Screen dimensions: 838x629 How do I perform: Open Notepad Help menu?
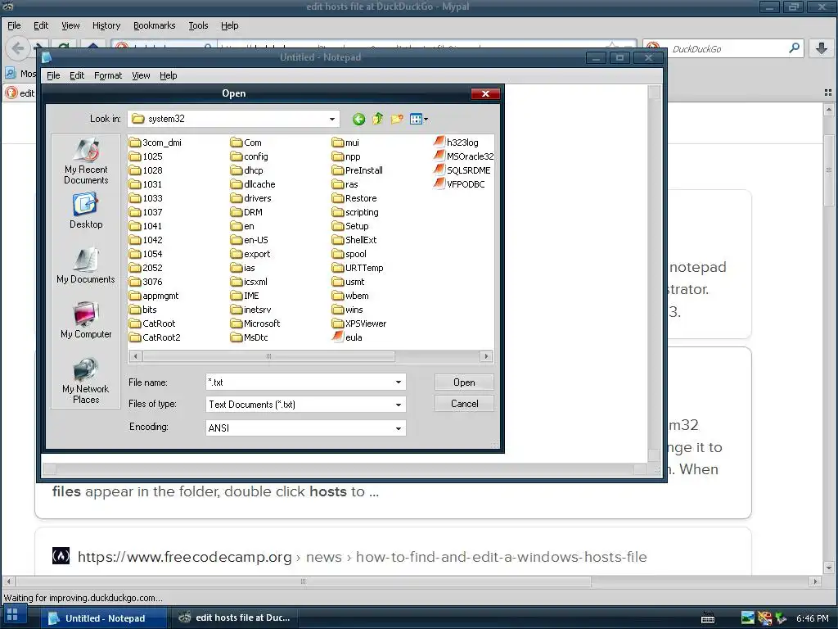pos(169,75)
